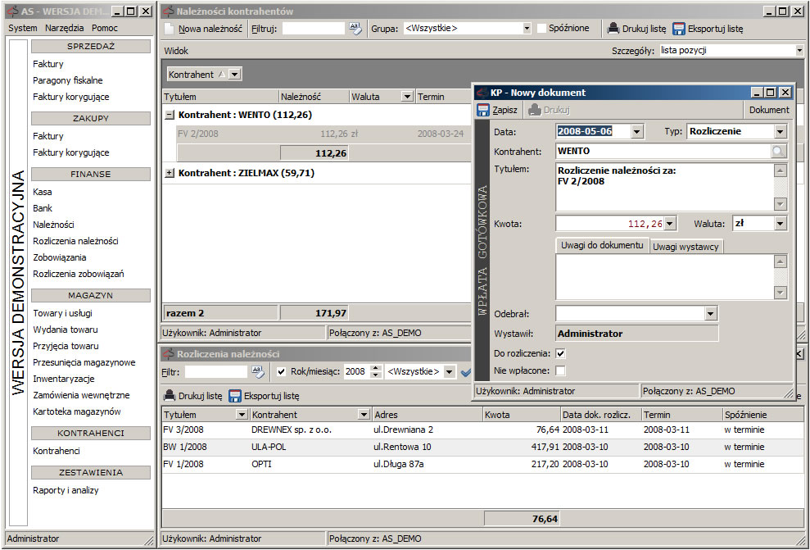Collapse the Kontrahent WENTO group

(169, 115)
